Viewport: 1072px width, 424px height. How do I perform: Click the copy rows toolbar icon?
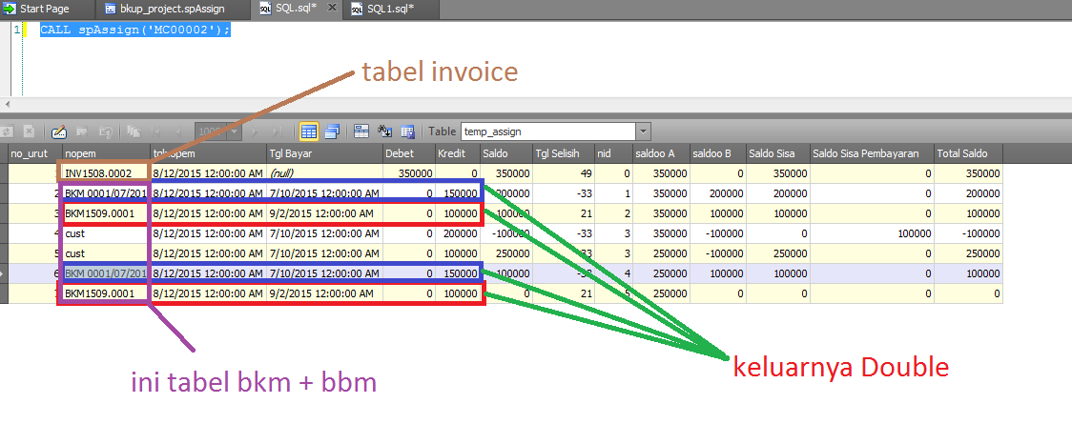[134, 131]
